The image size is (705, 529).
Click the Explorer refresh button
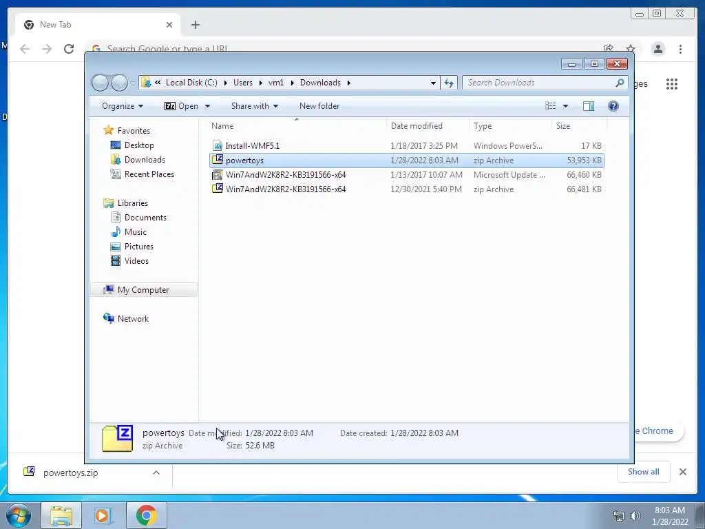449,83
